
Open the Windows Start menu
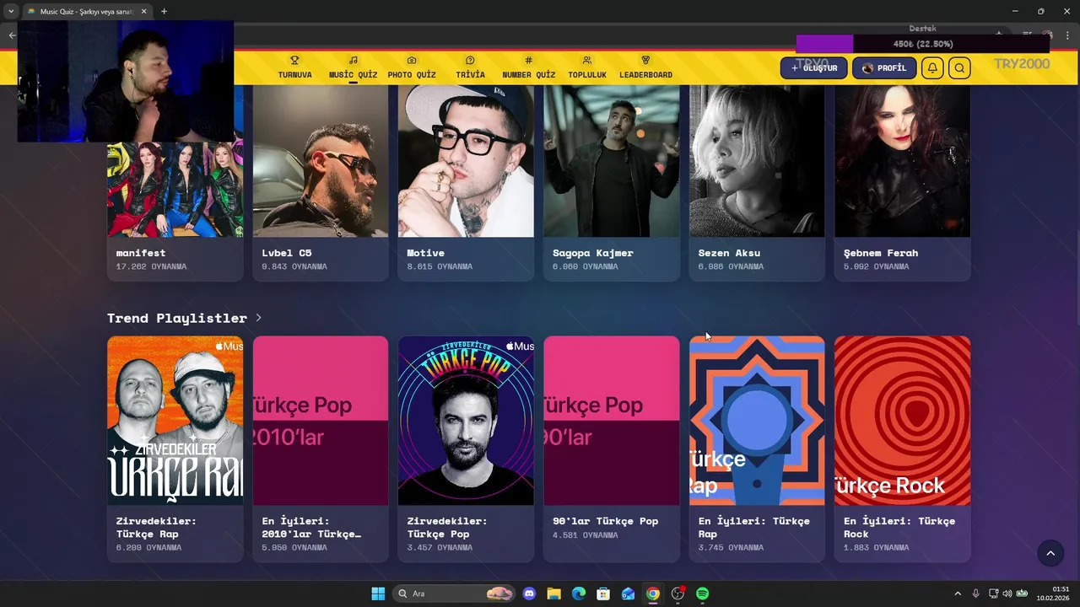[378, 594]
